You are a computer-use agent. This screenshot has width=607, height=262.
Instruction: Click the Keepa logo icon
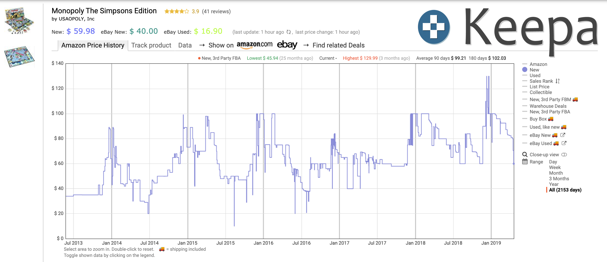pos(434,27)
